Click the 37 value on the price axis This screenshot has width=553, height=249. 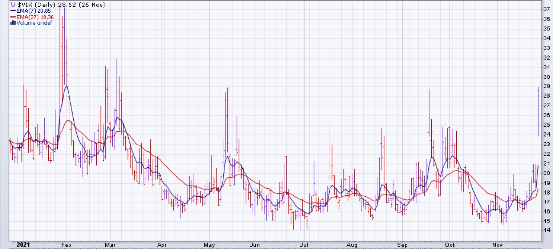pos(546,9)
